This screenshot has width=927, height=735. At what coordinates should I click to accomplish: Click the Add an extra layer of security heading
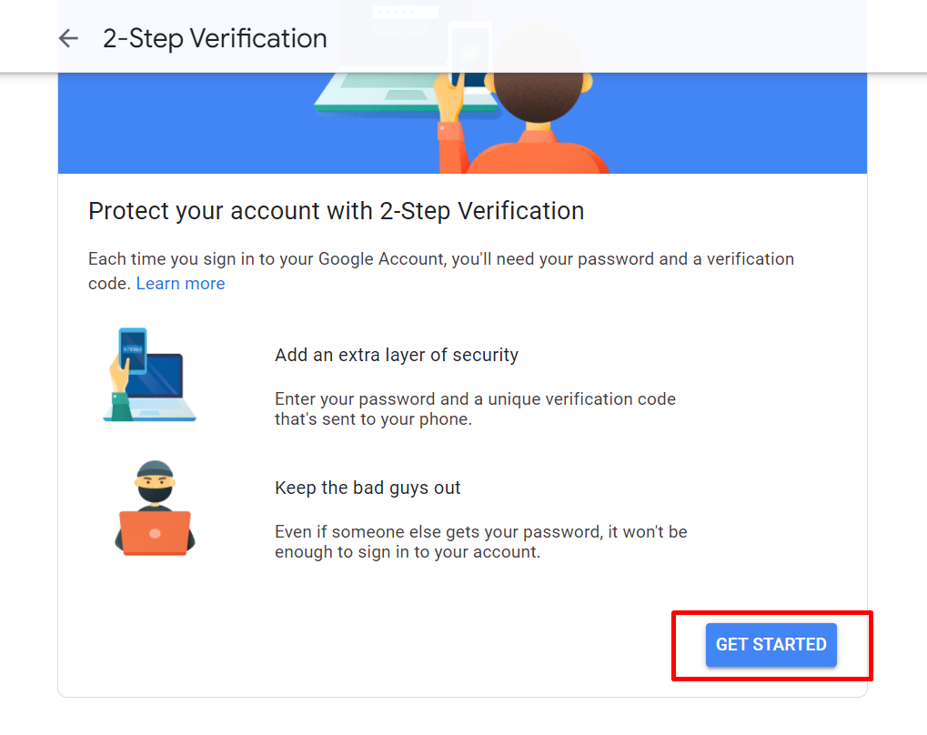click(x=397, y=355)
